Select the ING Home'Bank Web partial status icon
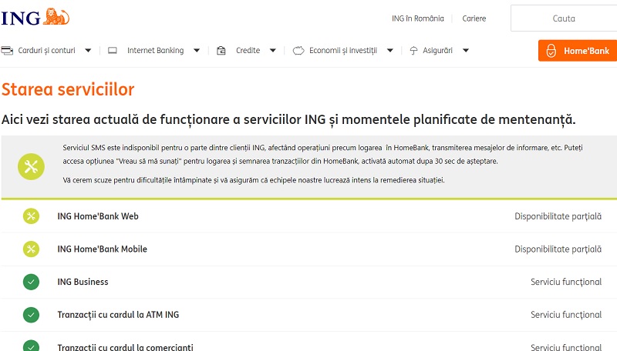This screenshot has height=351, width=617. 31,216
